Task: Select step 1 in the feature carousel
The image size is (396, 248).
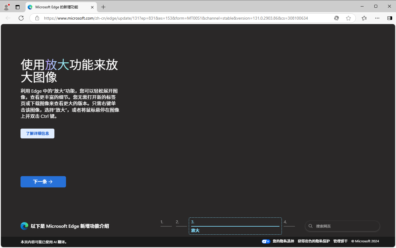Action: click(166, 225)
